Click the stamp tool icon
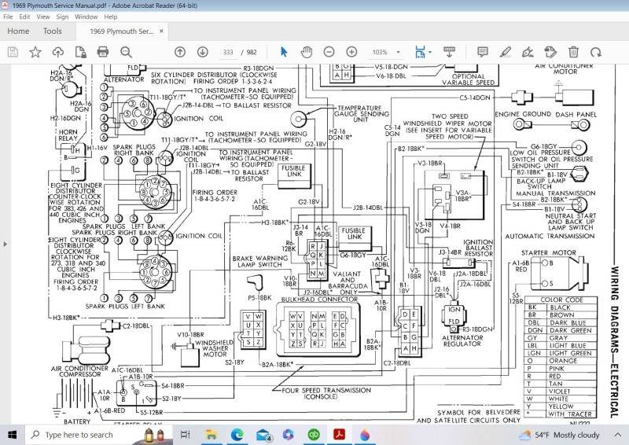 point(551,52)
